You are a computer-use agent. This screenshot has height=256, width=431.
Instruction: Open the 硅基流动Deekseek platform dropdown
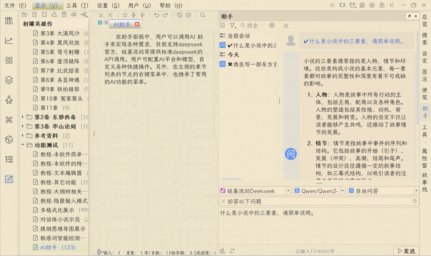[x=288, y=191]
